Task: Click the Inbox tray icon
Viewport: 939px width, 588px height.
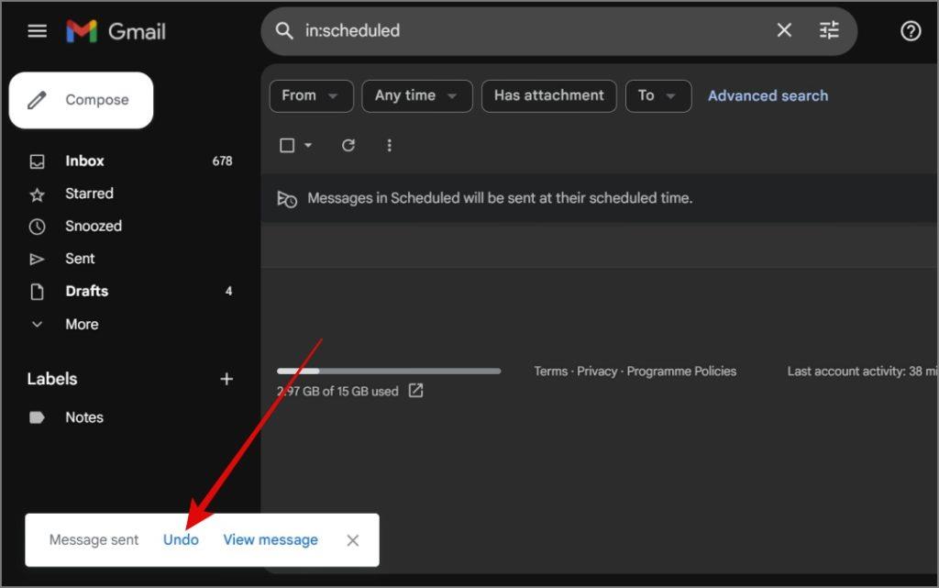Action: [x=37, y=161]
